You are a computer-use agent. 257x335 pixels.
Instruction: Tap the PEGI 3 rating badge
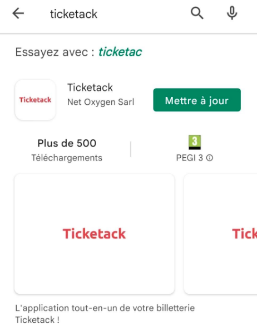point(195,142)
